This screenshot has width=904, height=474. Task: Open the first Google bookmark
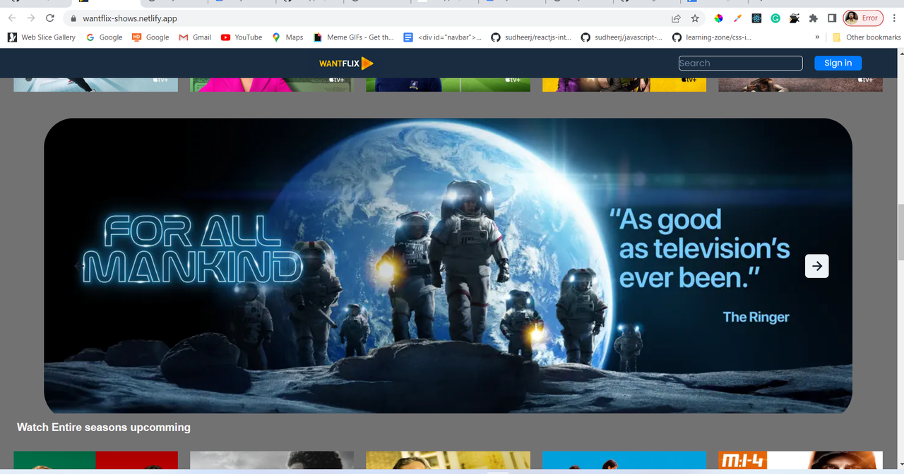click(x=105, y=37)
